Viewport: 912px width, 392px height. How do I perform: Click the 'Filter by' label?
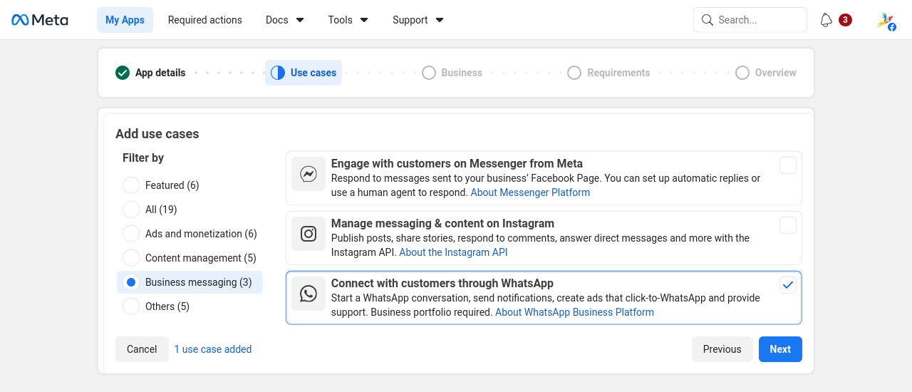tap(143, 158)
